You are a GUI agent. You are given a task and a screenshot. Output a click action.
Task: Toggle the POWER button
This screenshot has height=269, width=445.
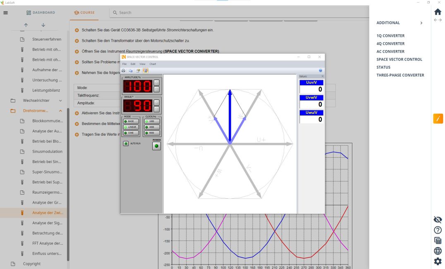[x=156, y=146]
